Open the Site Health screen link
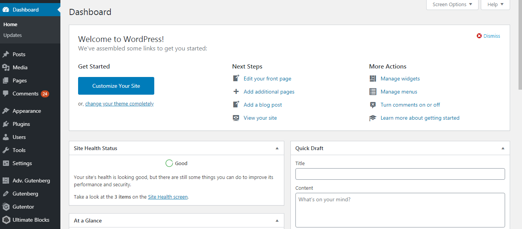 point(168,197)
